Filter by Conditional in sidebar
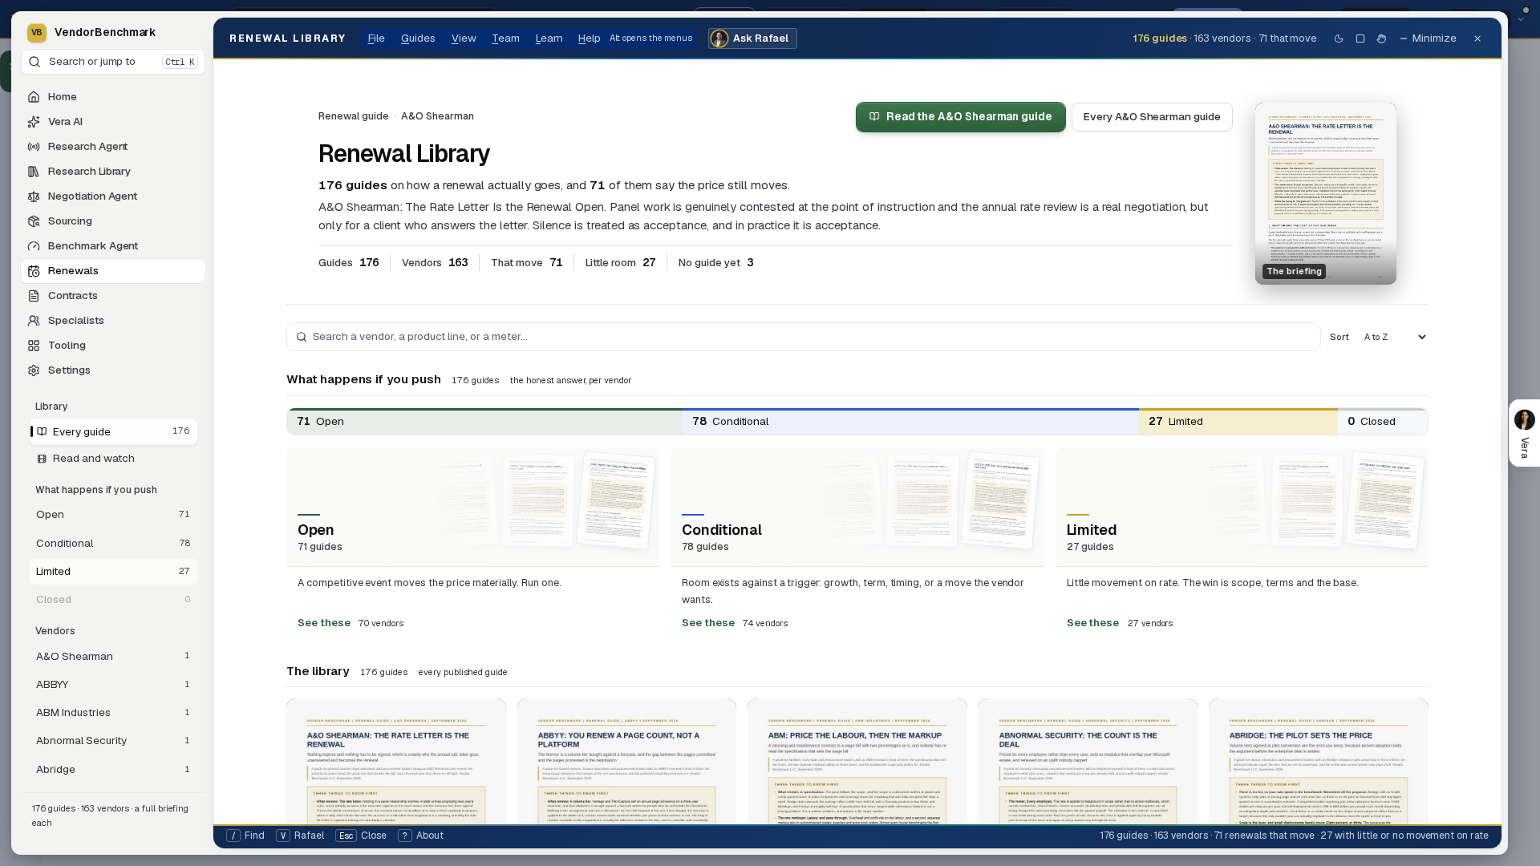Viewport: 1540px width, 866px height. tap(113, 544)
